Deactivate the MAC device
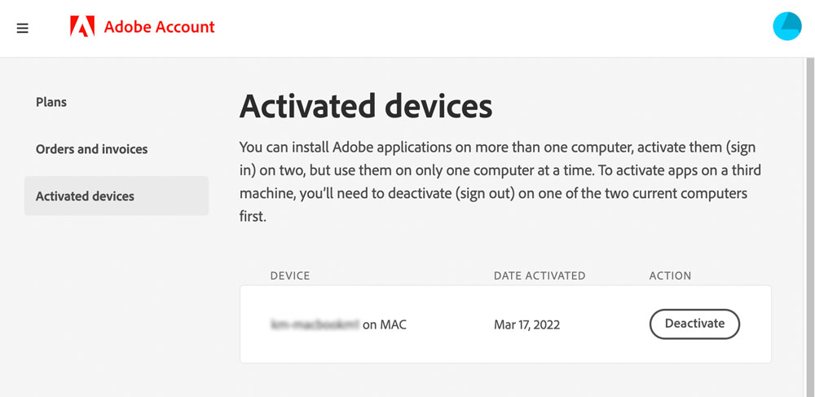 tap(694, 324)
